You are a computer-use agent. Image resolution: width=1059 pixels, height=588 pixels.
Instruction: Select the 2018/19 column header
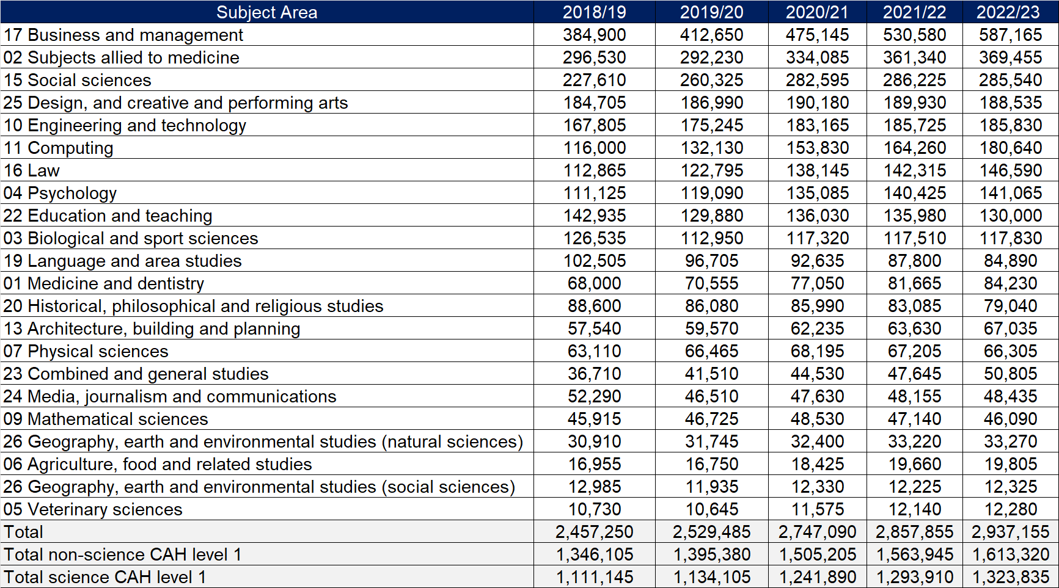(x=595, y=12)
